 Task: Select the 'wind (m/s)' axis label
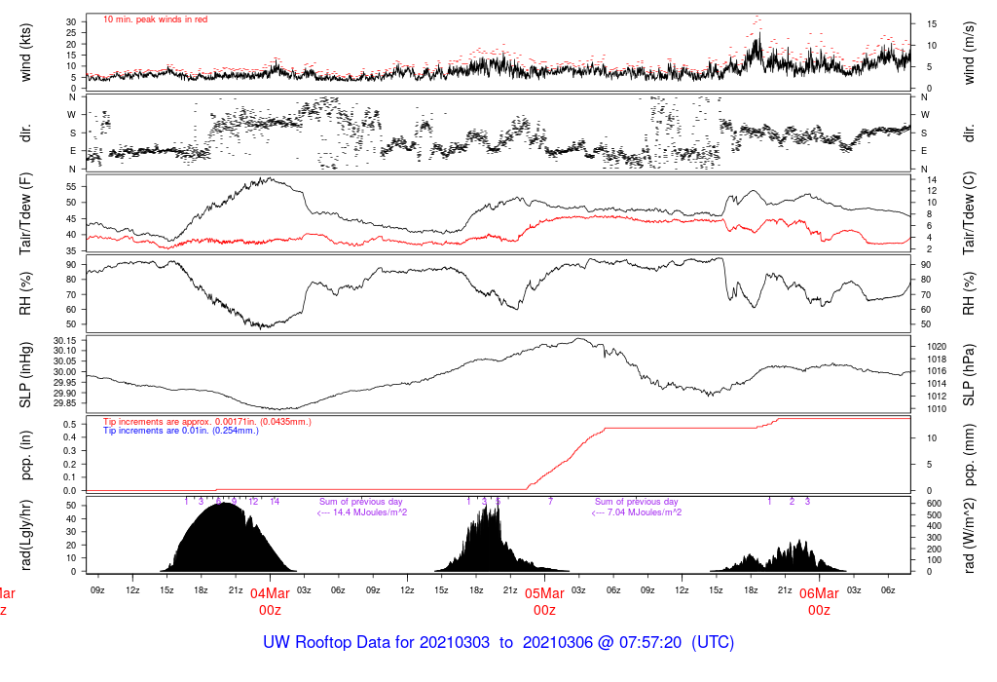coord(969,53)
